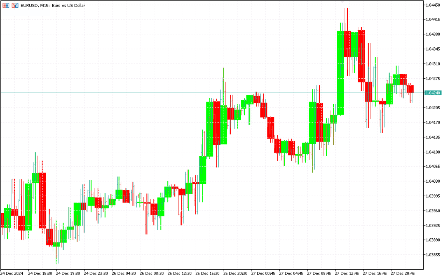Click the 1.03855 price scale label
This screenshot has width=446, height=278.
[433, 255]
